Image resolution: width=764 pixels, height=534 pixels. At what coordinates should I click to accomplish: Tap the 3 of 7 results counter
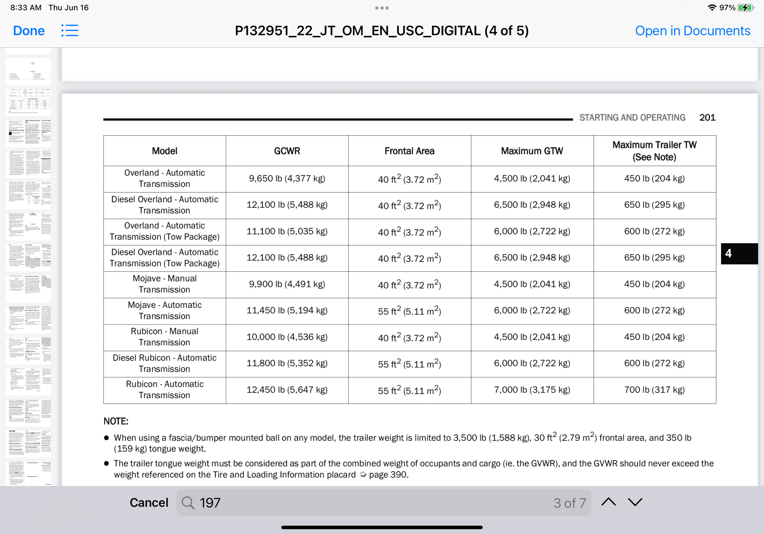point(570,503)
